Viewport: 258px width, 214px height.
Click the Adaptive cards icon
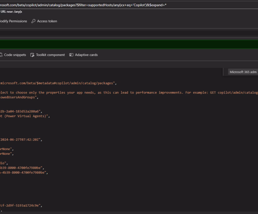pos(71,54)
